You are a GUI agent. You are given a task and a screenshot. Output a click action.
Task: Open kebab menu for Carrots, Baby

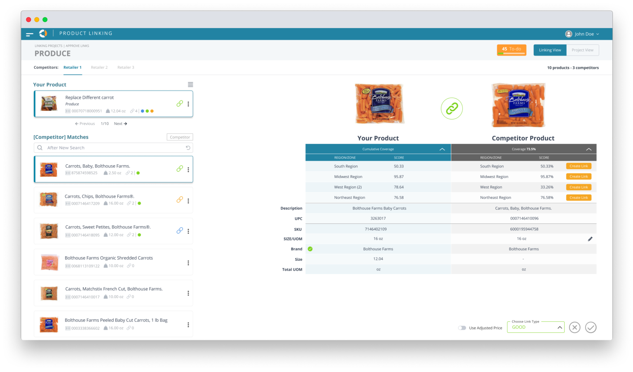coord(188,169)
